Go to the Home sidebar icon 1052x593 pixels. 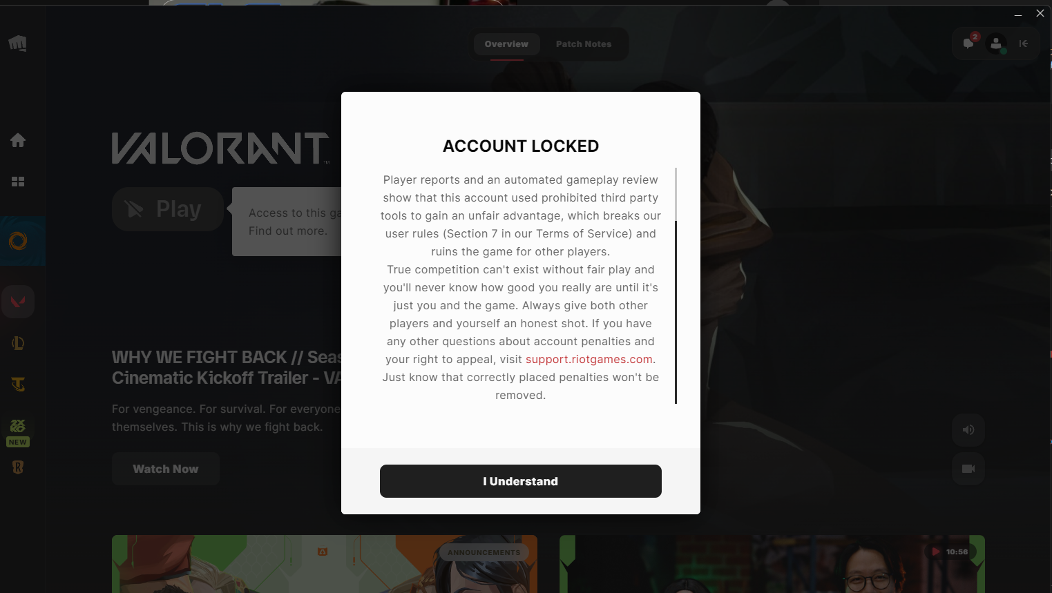(18, 140)
